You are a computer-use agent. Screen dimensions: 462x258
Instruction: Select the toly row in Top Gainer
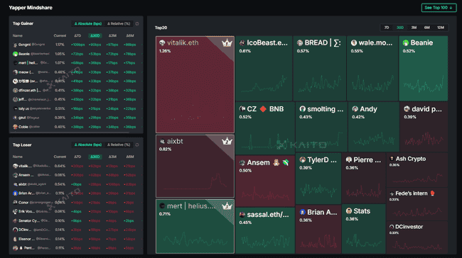[x=76, y=108]
